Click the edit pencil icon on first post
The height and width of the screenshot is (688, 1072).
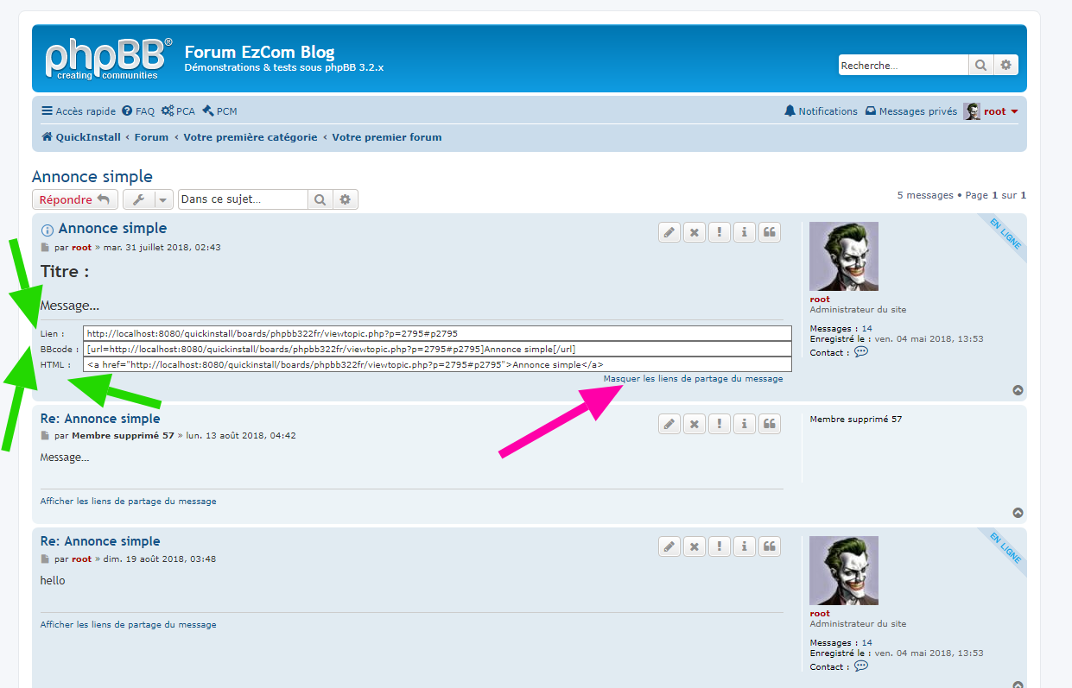pyautogui.click(x=669, y=232)
